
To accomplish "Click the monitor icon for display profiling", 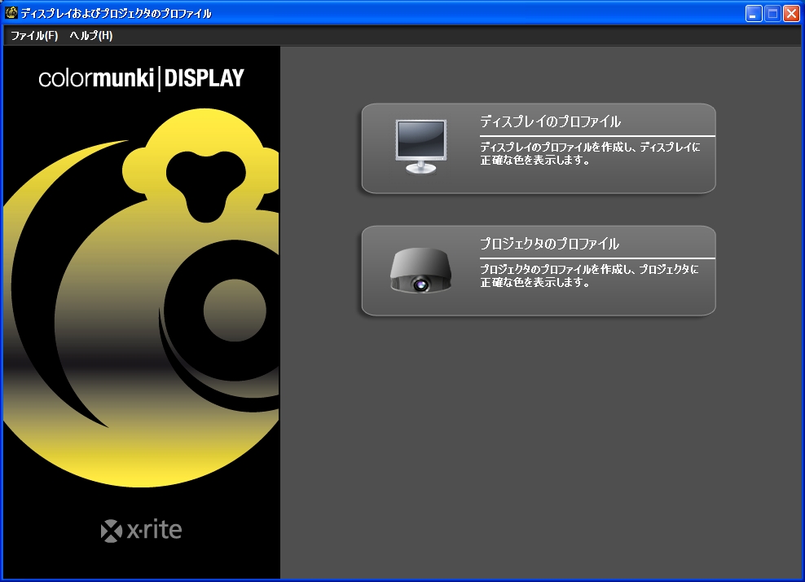I will 421,147.
